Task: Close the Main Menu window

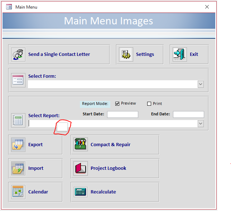Action: point(207,7)
